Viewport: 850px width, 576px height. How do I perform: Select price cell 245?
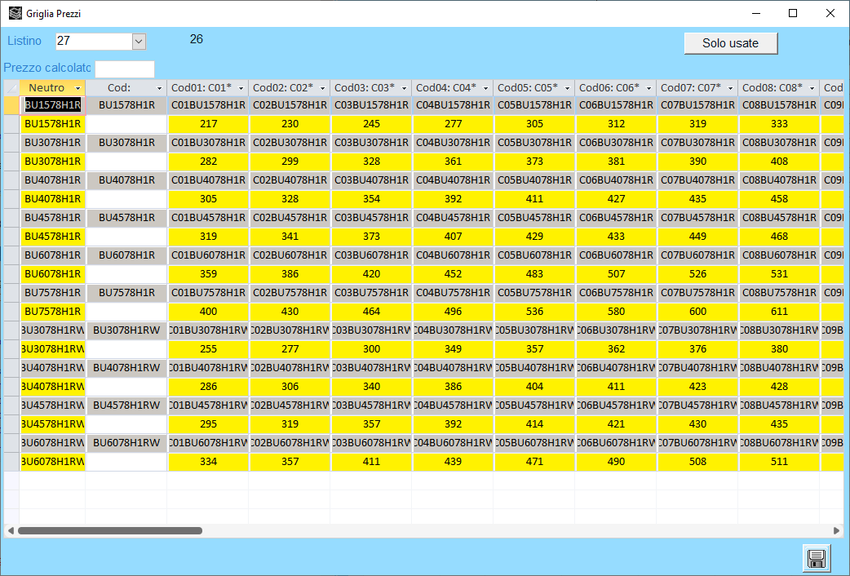tap(371, 124)
